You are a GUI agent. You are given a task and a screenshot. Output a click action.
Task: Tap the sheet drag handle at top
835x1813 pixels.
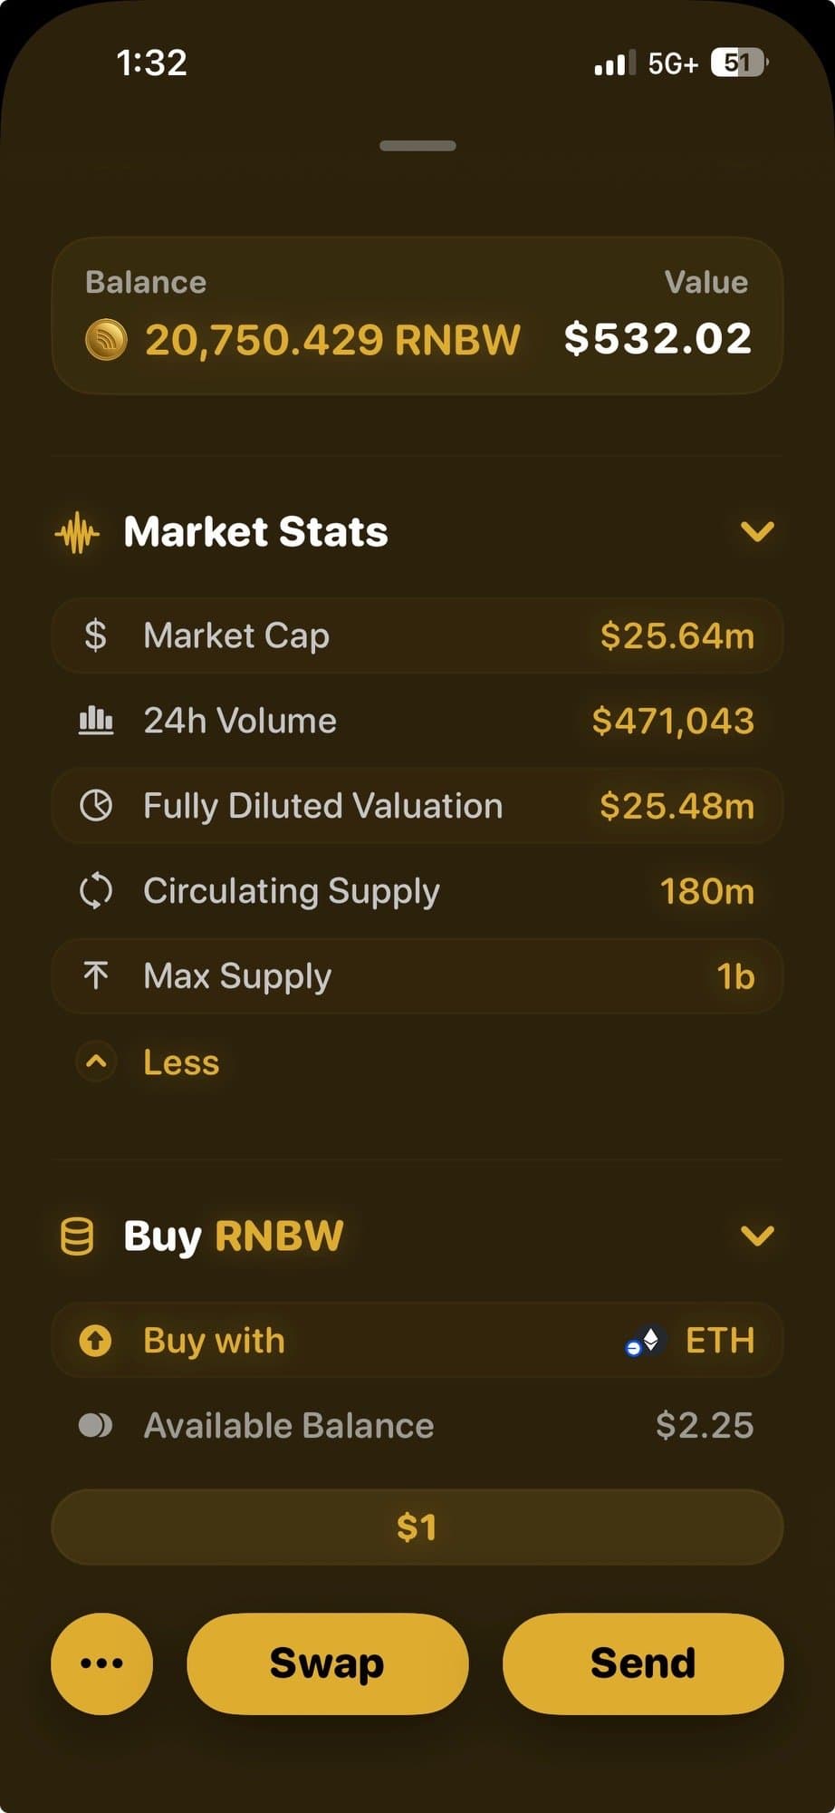click(x=417, y=146)
